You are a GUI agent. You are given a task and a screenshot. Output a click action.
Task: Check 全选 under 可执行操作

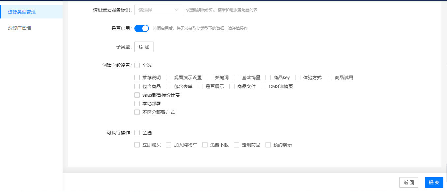(x=137, y=133)
